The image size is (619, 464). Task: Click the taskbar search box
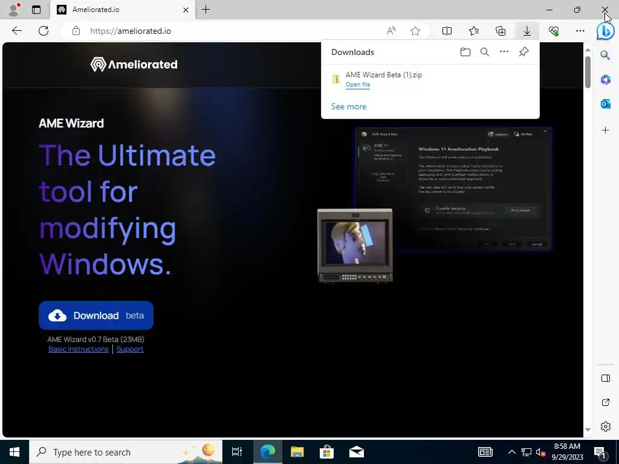(126, 452)
